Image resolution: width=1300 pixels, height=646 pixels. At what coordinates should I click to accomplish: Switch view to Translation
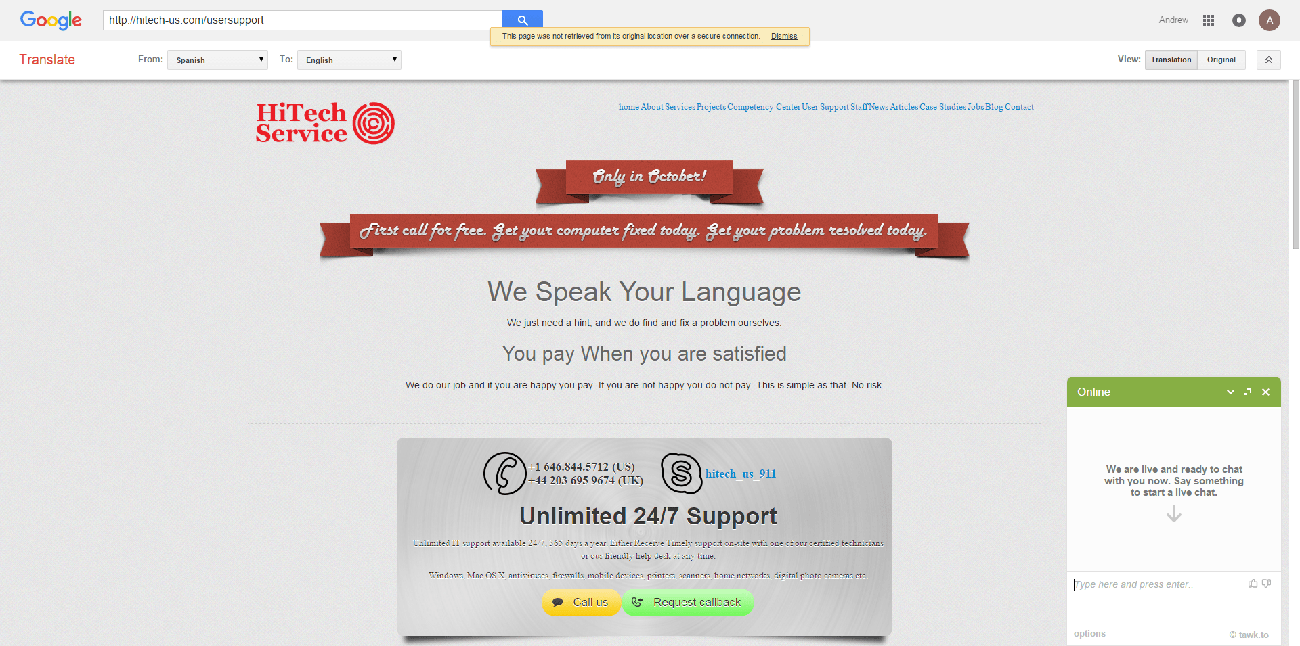(1171, 60)
